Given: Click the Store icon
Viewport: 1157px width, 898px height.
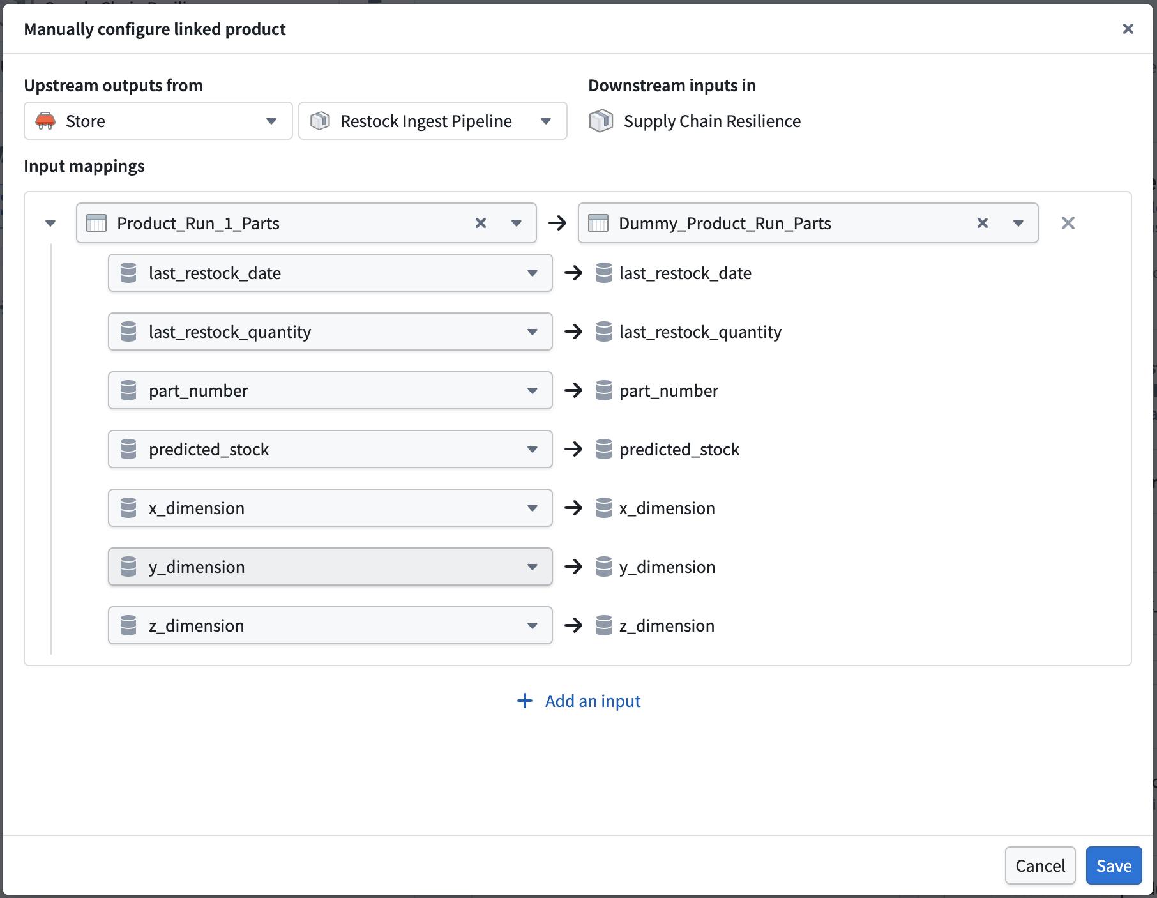Looking at the screenshot, I should 45,121.
